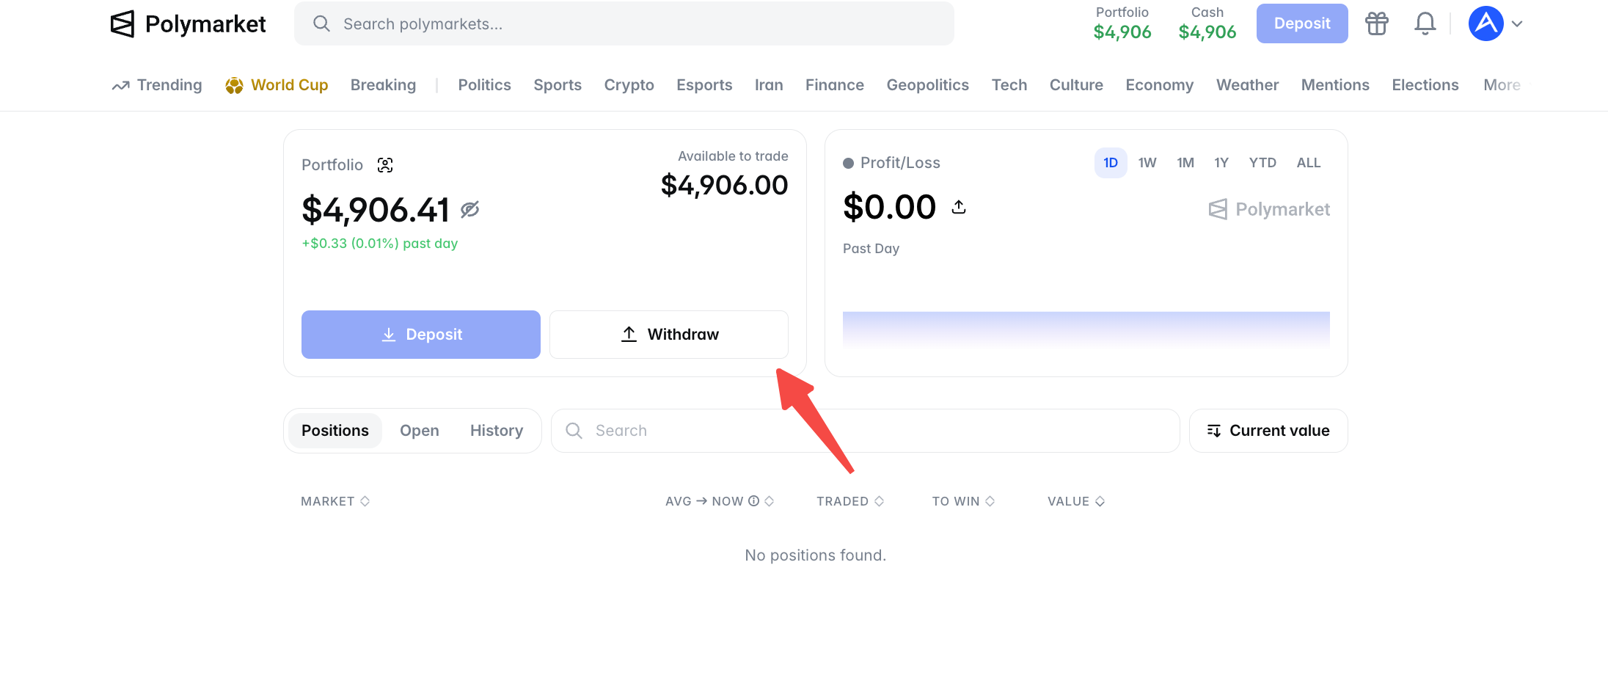Open the Esports category
The height and width of the screenshot is (678, 1608).
pyautogui.click(x=704, y=85)
